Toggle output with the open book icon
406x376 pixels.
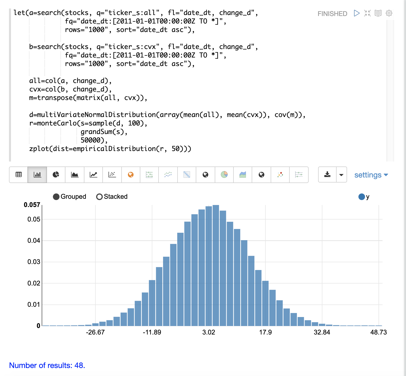point(378,13)
